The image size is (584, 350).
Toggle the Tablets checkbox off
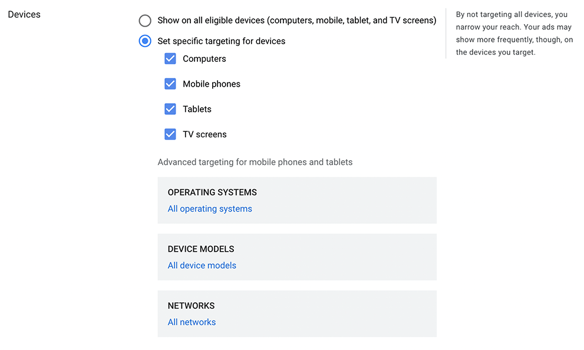click(x=170, y=109)
